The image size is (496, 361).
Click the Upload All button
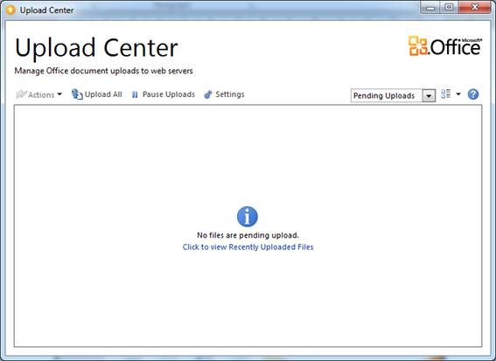[97, 94]
